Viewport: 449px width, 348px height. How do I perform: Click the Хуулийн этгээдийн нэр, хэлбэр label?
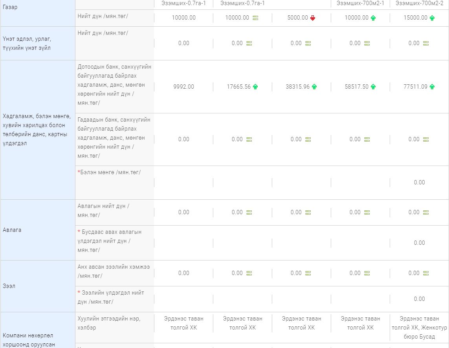(109, 323)
